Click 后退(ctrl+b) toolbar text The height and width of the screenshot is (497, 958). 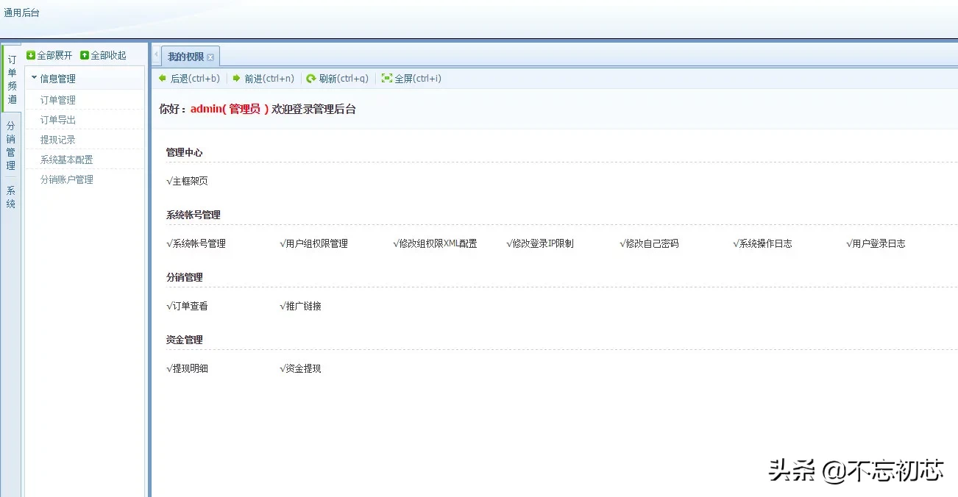click(195, 79)
